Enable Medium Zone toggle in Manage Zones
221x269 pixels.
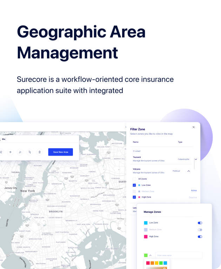coord(200,230)
